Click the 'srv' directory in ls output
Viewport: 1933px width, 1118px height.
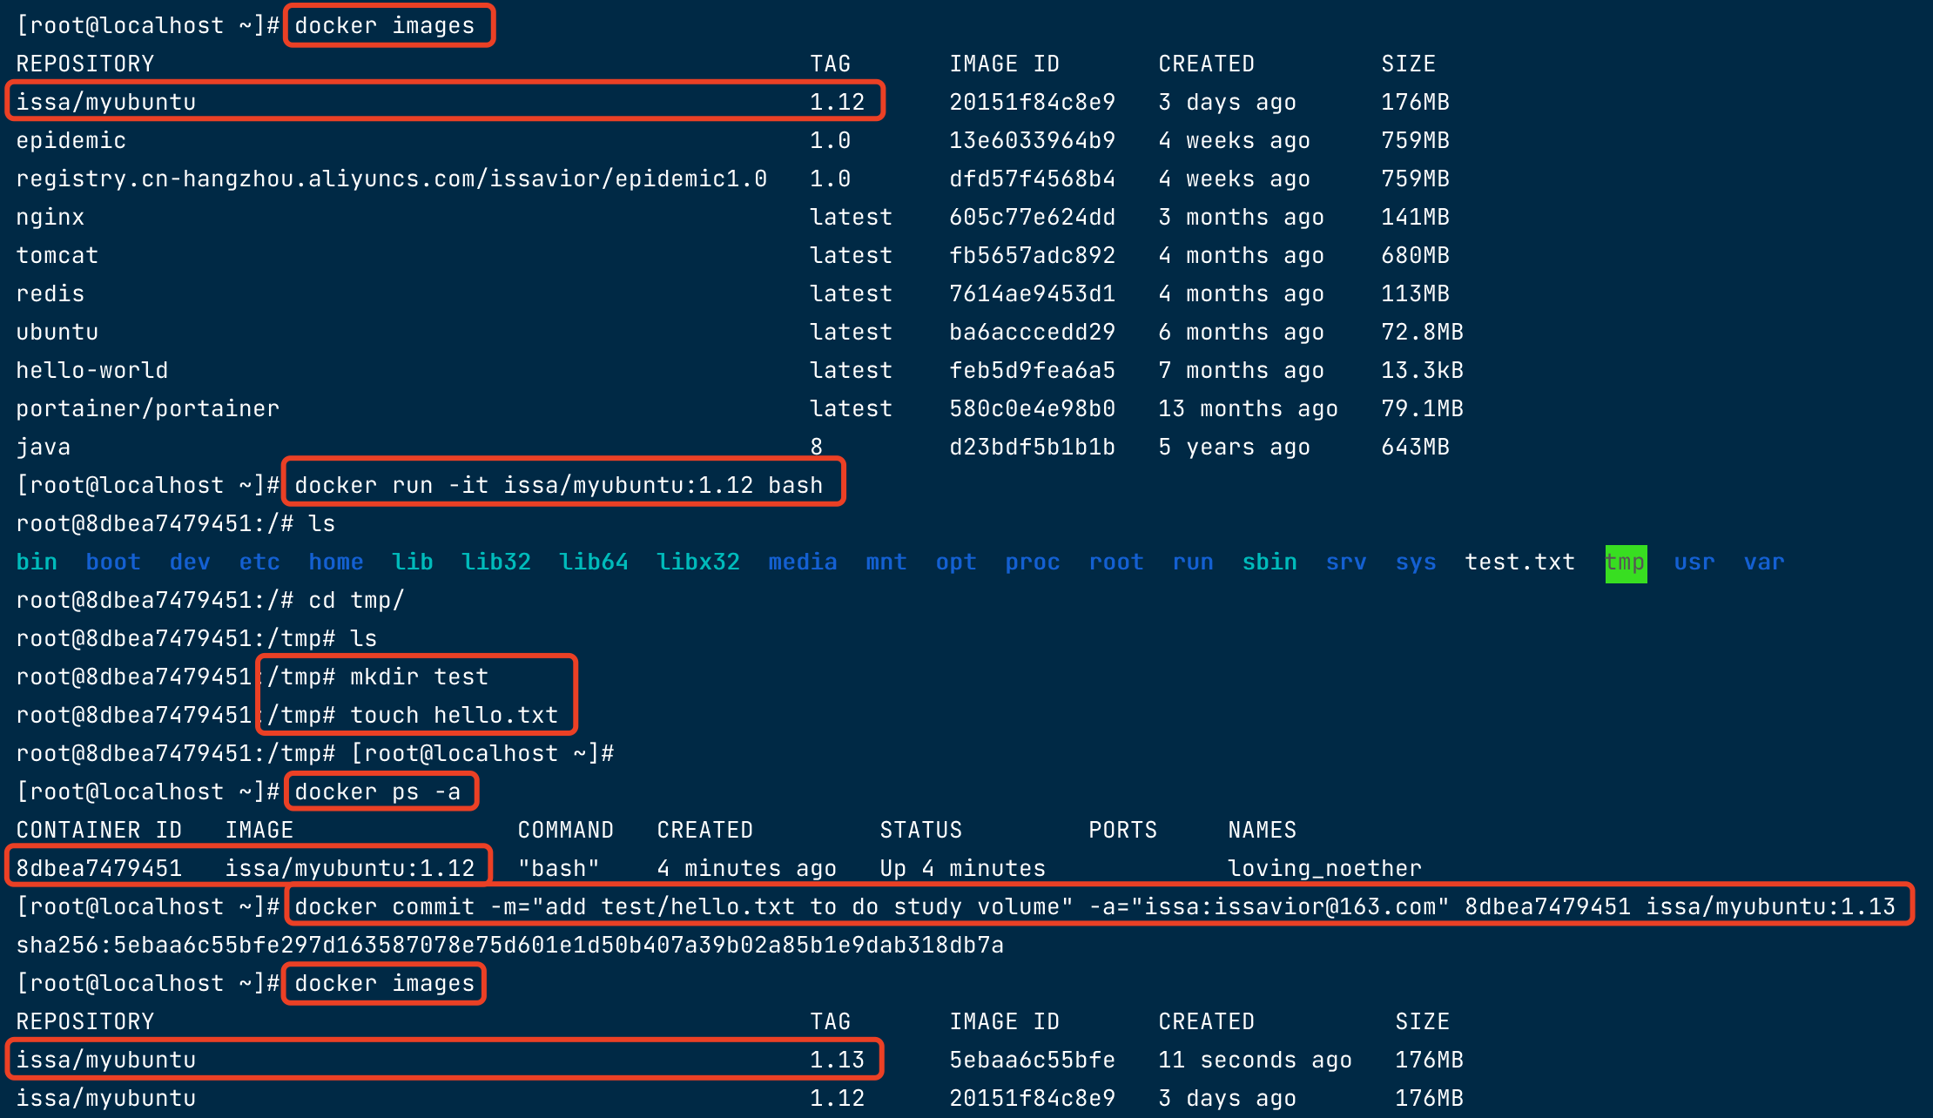(x=1346, y=562)
